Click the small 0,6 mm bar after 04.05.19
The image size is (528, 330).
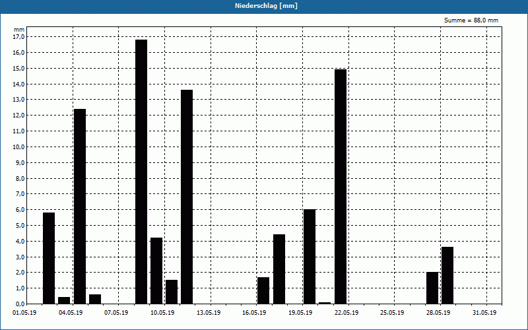pos(95,299)
